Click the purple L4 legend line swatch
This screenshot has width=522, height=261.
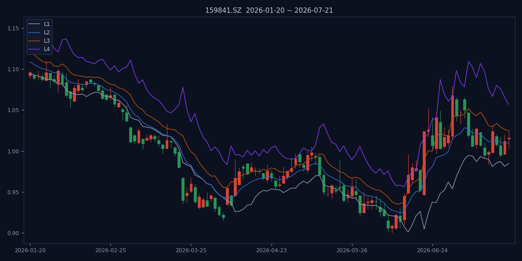pos(34,49)
